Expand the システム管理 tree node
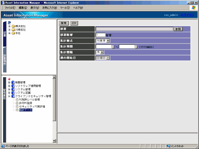199x149 pixels. point(9,89)
